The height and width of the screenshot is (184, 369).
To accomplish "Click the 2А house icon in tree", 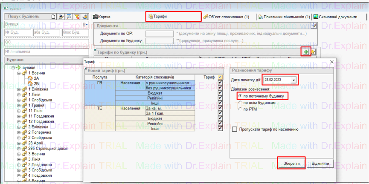I will tap(30, 78).
